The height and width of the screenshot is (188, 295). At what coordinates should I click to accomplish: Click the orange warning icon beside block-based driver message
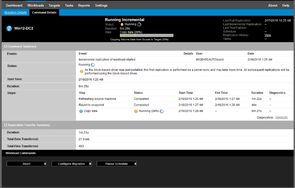81,72
